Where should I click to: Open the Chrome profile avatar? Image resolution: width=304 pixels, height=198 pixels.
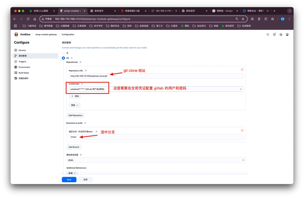tap(283, 19)
